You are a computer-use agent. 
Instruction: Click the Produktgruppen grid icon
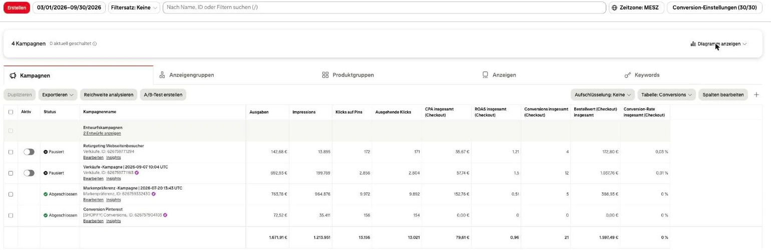[x=325, y=75]
